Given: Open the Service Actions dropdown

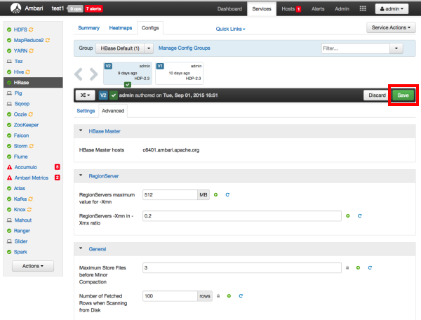Looking at the screenshot, I should click(391, 27).
